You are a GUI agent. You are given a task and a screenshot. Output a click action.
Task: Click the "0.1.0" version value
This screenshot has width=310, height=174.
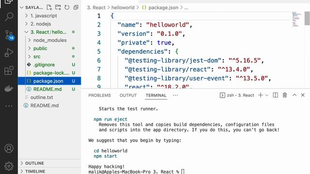click(169, 34)
